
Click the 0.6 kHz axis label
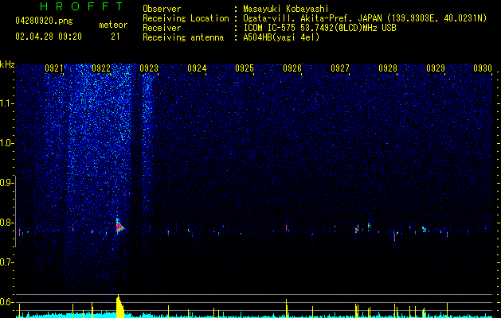pyautogui.click(x=7, y=302)
